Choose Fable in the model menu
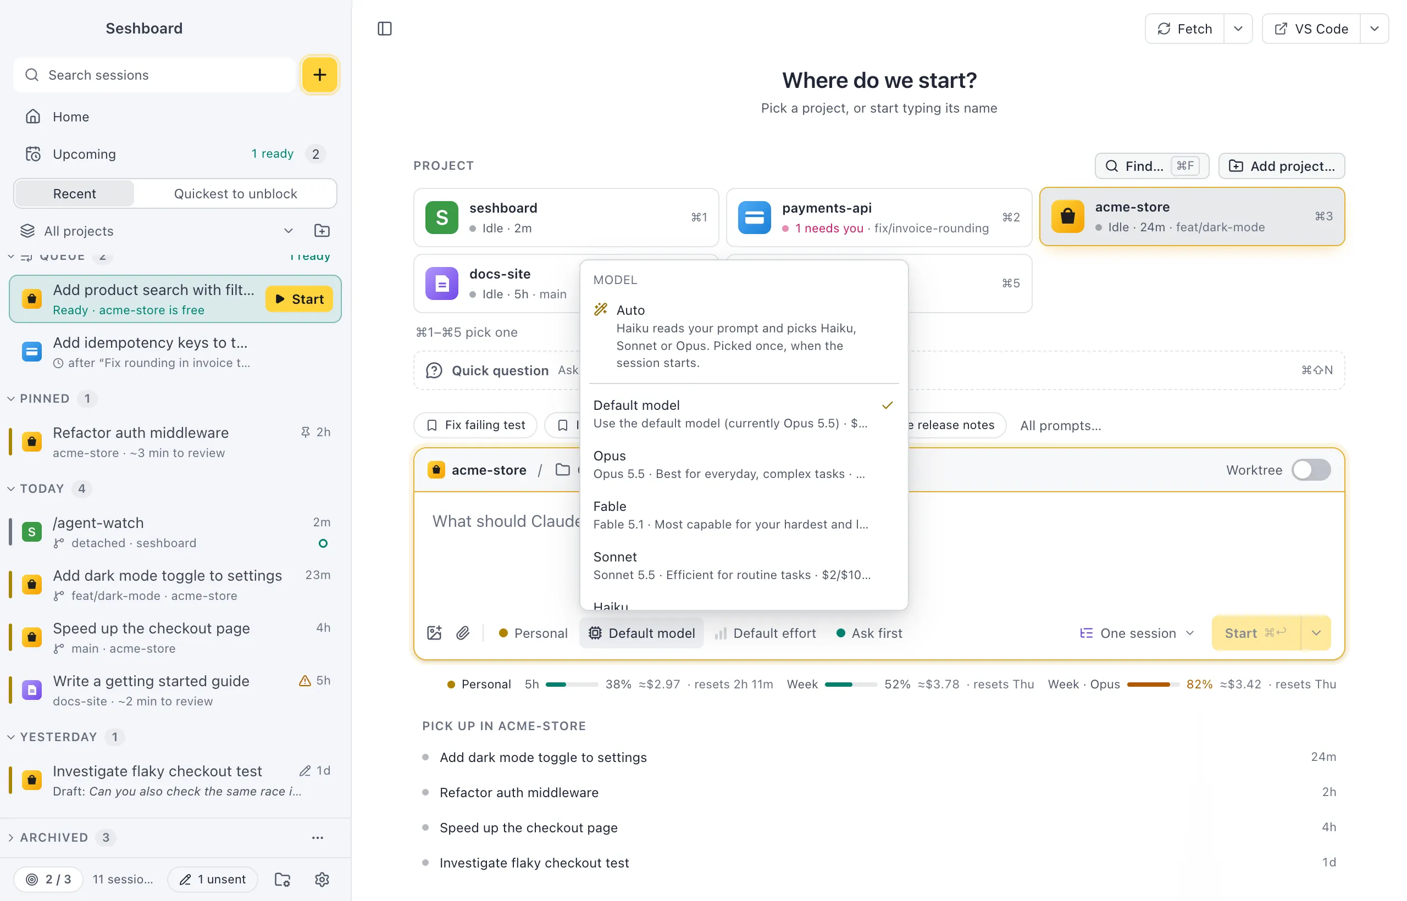Screen dimensions: 1407x901 743,515
